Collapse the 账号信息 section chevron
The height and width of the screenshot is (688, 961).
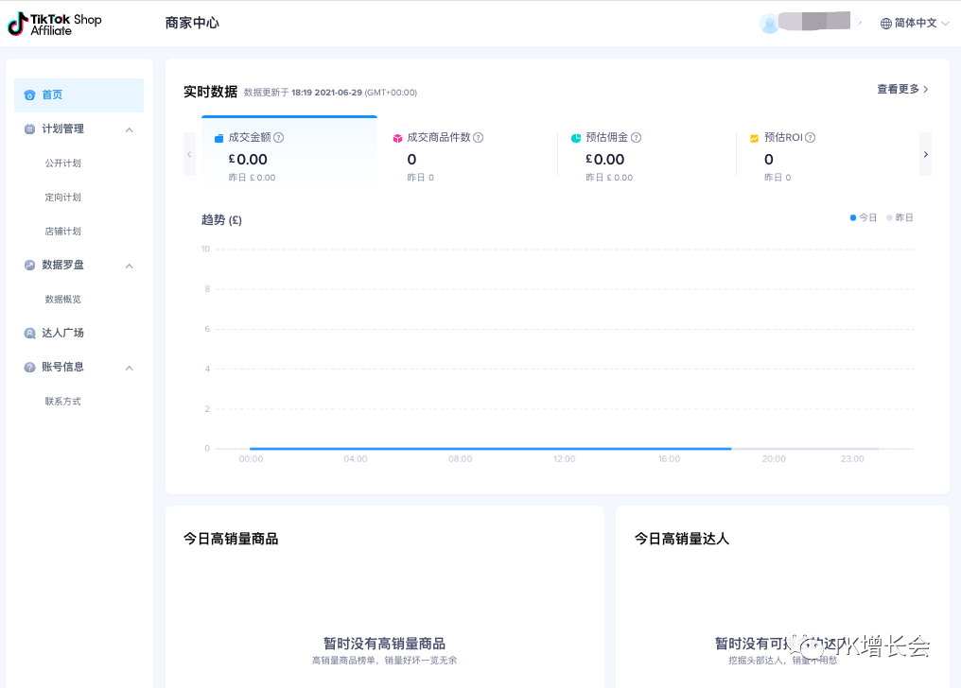click(129, 368)
